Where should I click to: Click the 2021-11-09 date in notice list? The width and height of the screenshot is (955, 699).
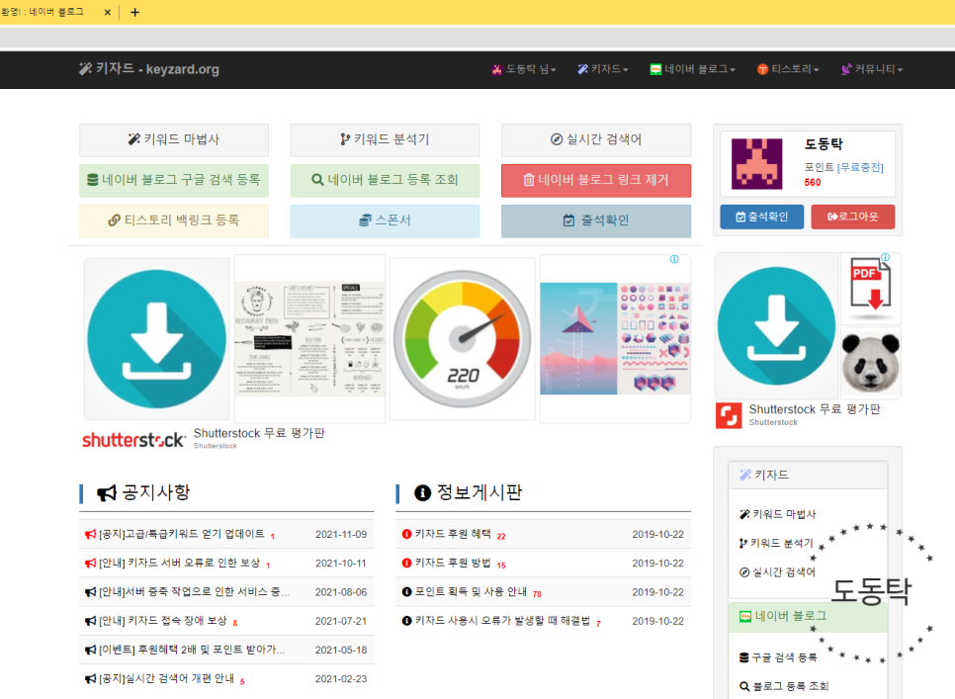[x=341, y=534]
